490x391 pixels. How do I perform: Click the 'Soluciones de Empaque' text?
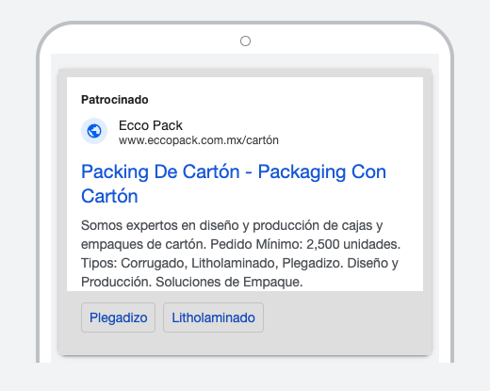(229, 282)
